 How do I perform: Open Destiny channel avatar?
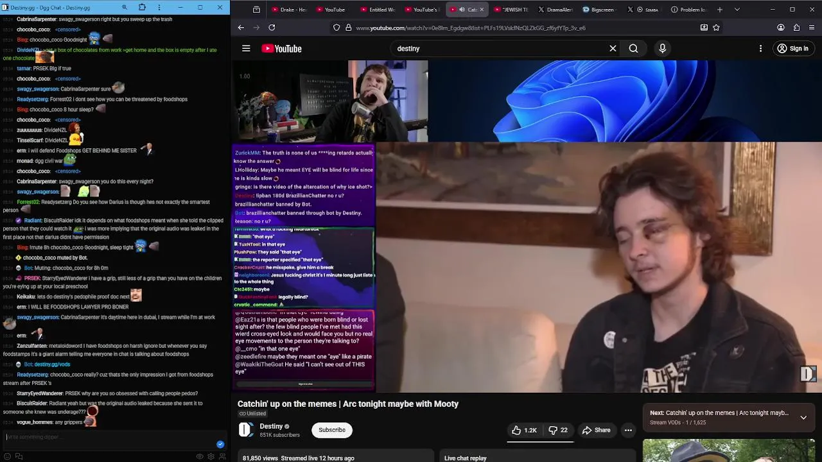pos(246,430)
